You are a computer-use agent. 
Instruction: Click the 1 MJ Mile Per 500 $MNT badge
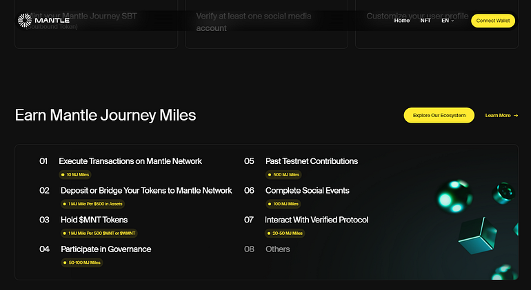[x=99, y=233]
